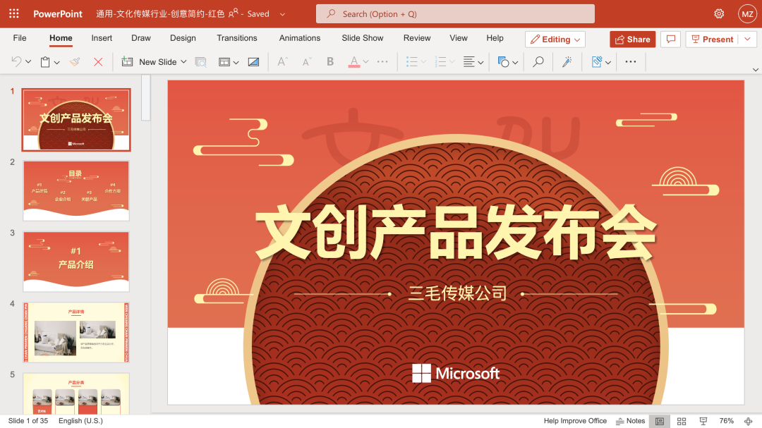This screenshot has height=428, width=762.
Task: Click Help Improve Office link
Action: pyautogui.click(x=575, y=421)
